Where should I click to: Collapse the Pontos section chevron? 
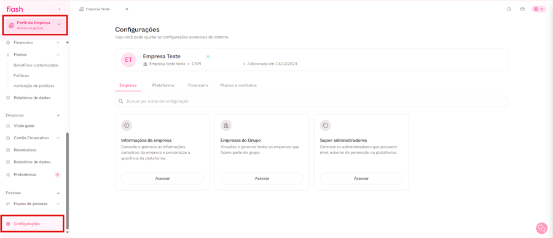pyautogui.click(x=58, y=55)
